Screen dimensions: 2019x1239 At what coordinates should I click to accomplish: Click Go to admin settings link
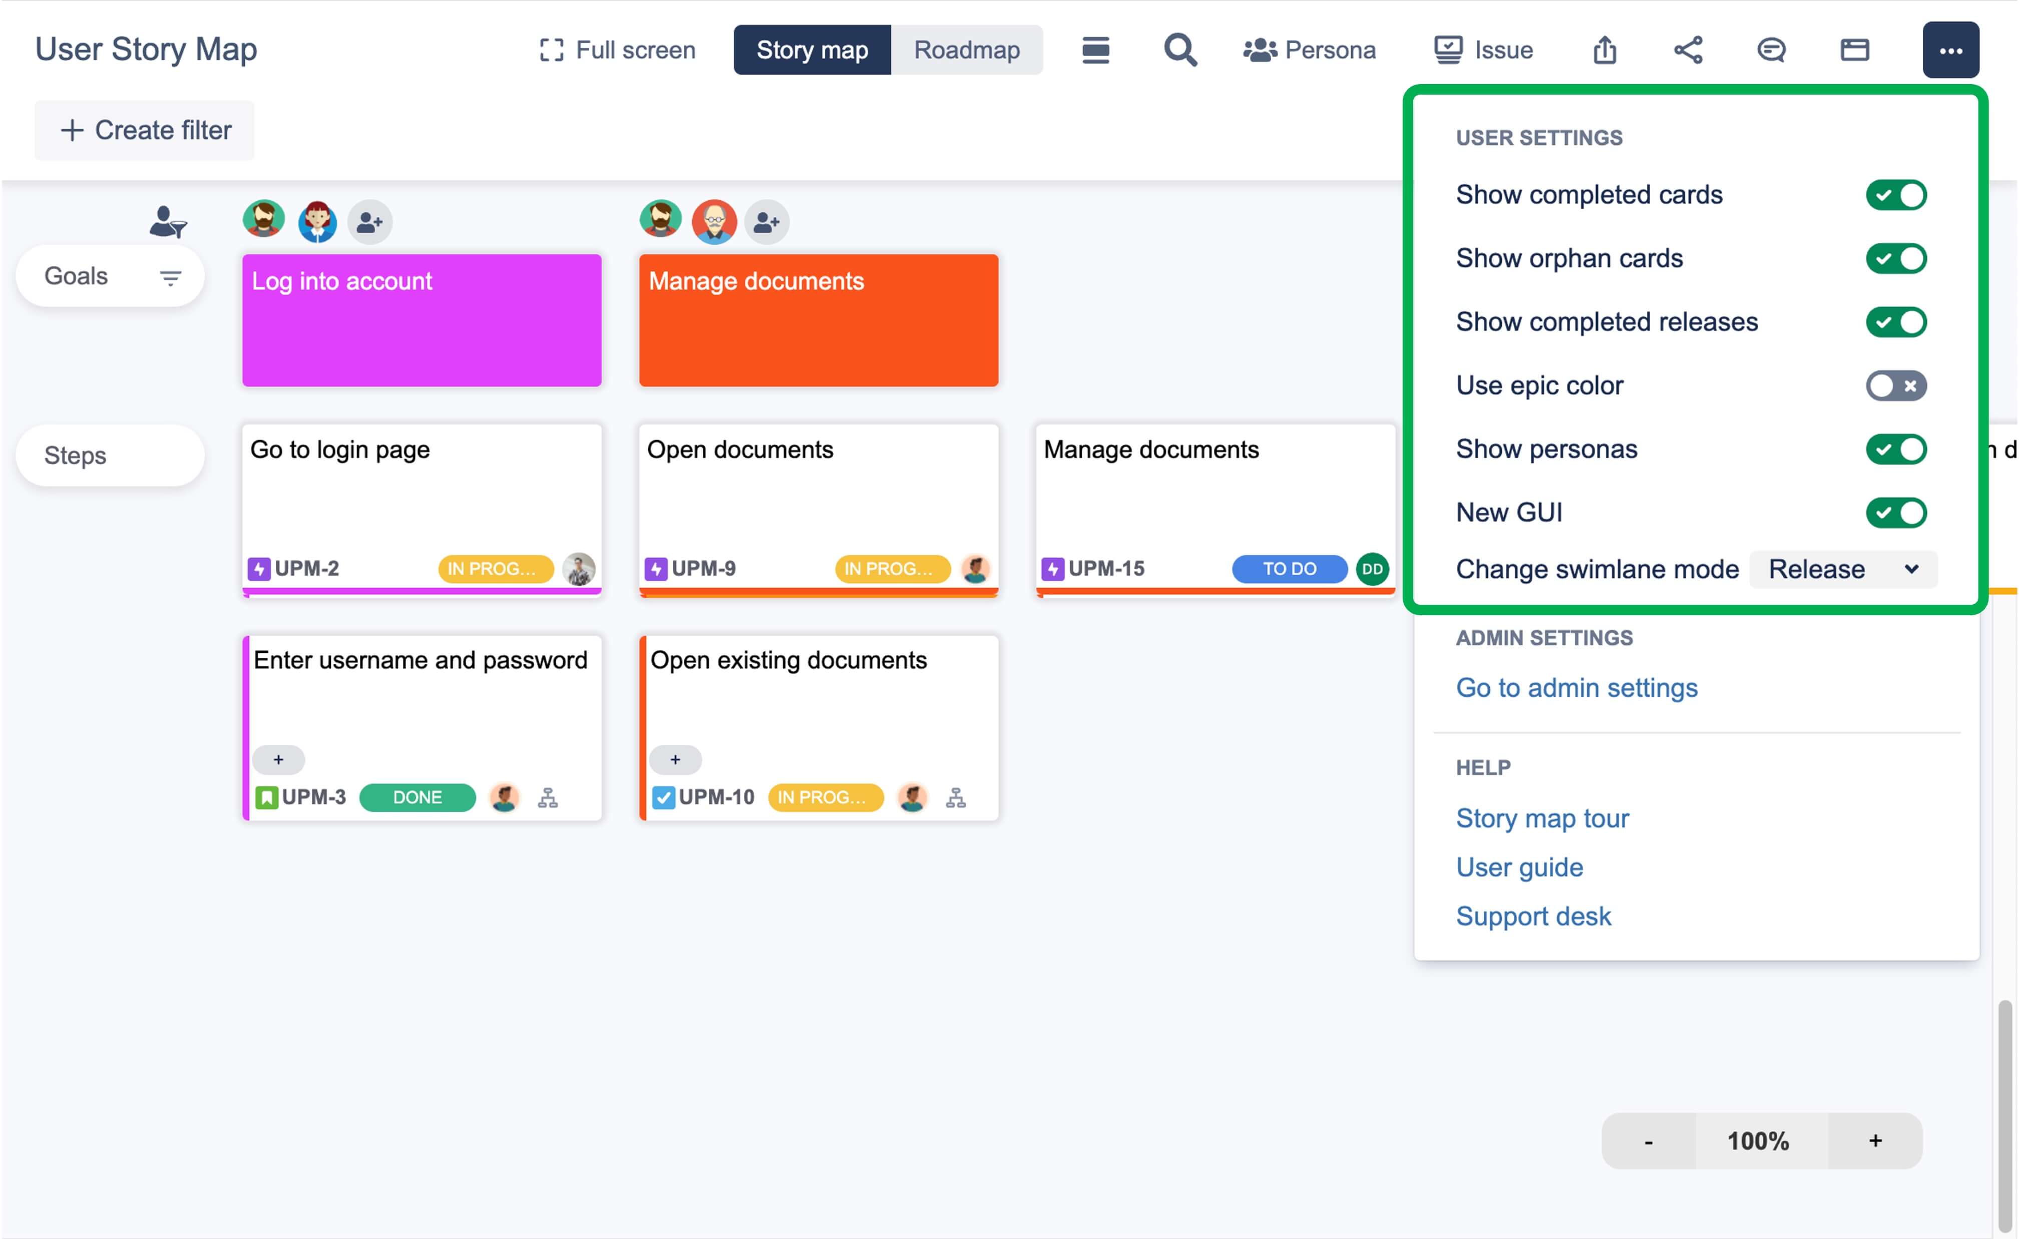pos(1576,687)
